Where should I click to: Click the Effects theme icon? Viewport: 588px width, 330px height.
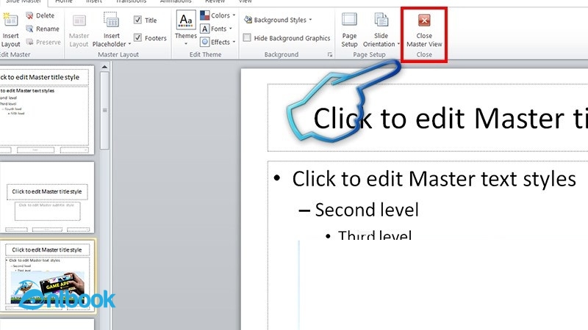point(205,42)
